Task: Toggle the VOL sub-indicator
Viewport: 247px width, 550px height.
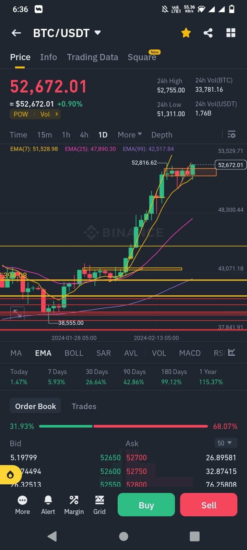Action: click(x=159, y=353)
